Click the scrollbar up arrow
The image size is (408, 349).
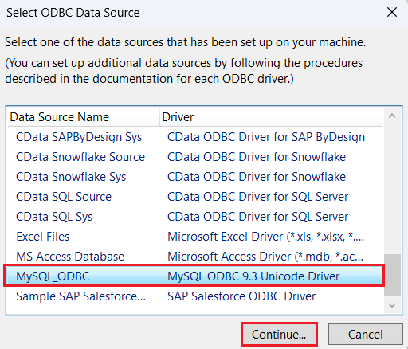tap(392, 116)
